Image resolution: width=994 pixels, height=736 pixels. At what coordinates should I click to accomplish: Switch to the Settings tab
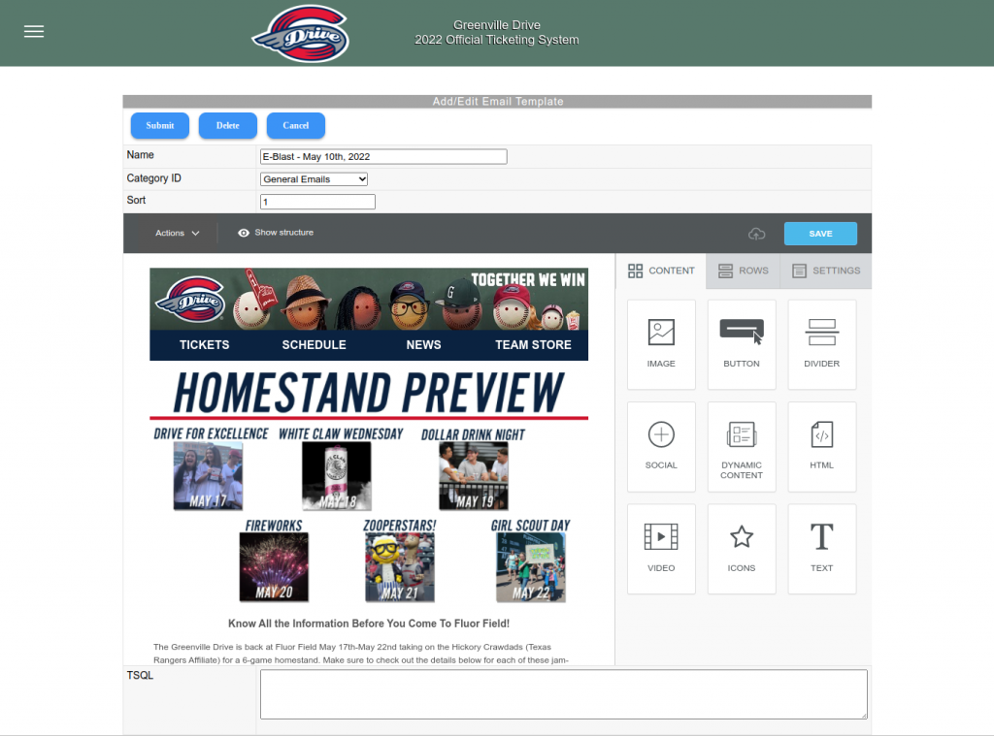tap(826, 271)
